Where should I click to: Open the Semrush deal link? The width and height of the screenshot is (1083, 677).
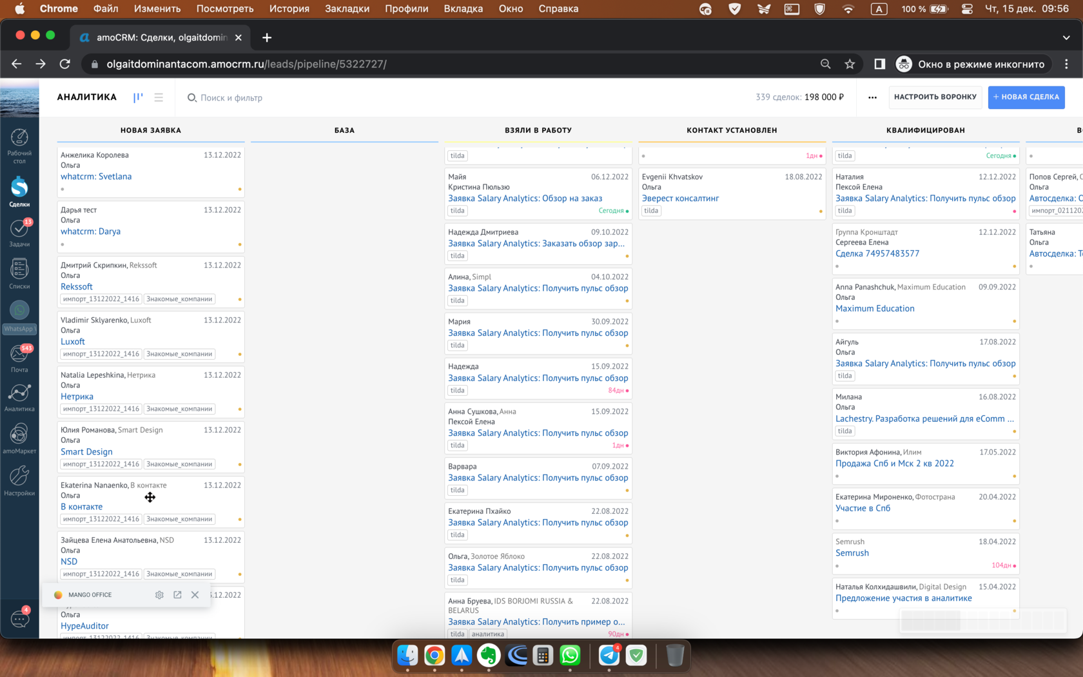click(x=852, y=553)
